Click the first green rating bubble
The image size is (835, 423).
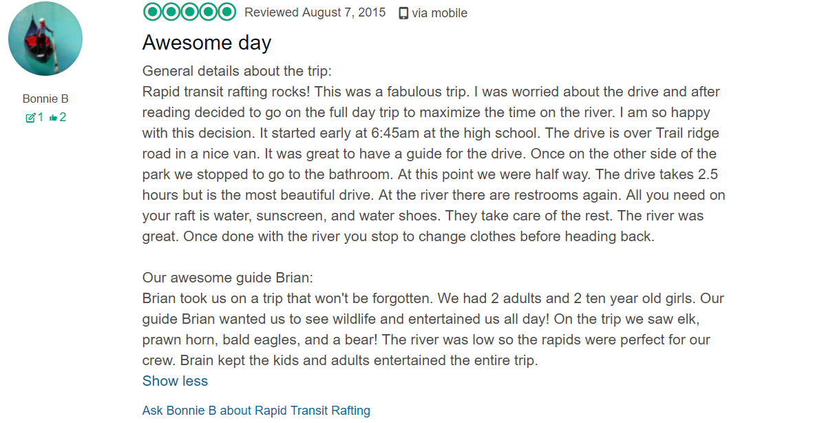point(151,12)
